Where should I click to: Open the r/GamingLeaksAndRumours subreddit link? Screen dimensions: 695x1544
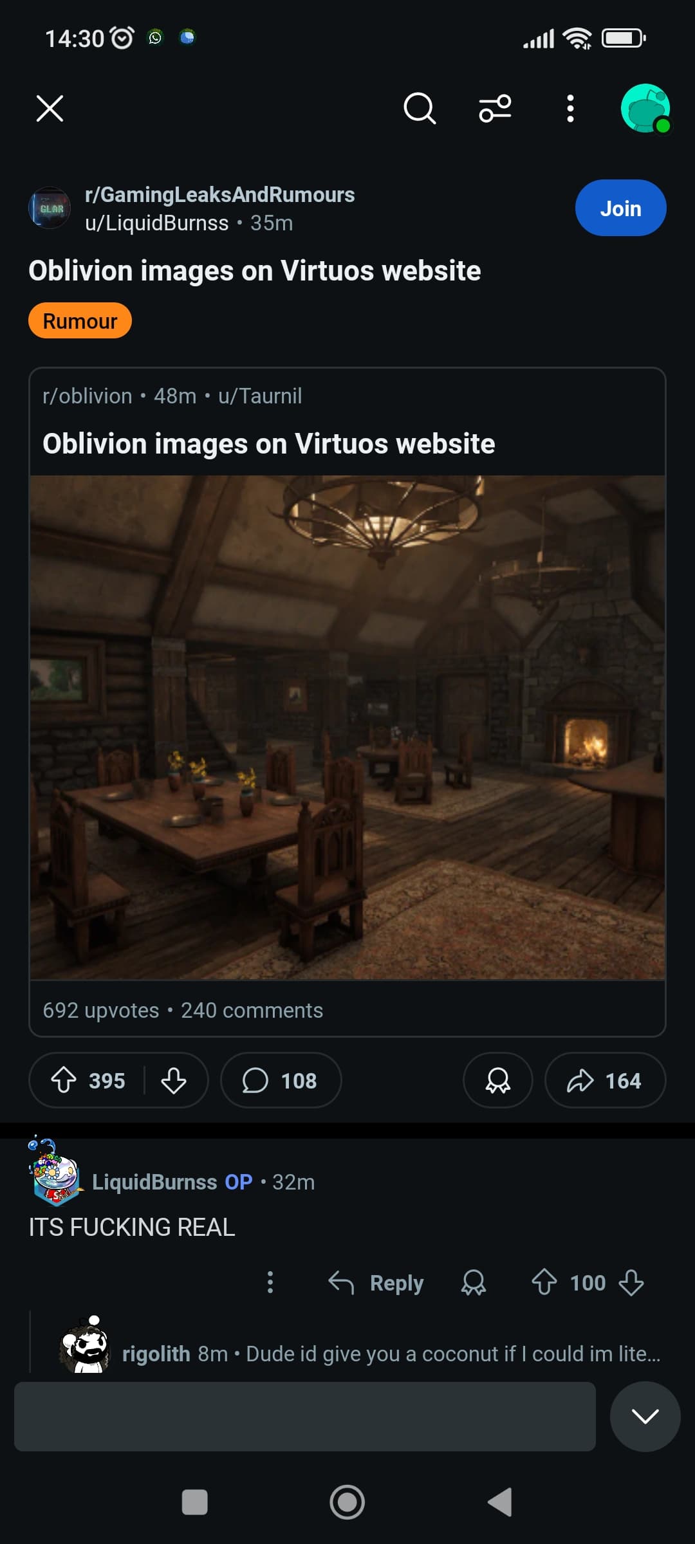[219, 194]
